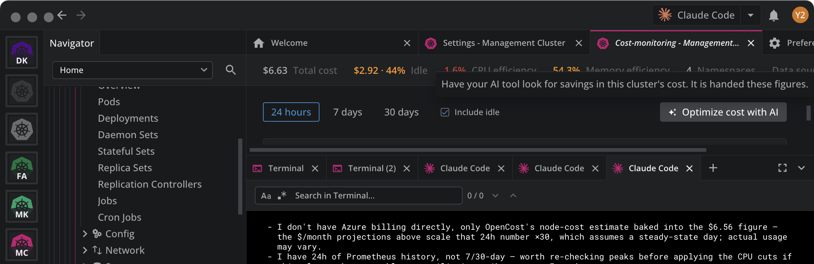Click the Navigator panel title
This screenshot has width=814, height=264.
(x=72, y=43)
